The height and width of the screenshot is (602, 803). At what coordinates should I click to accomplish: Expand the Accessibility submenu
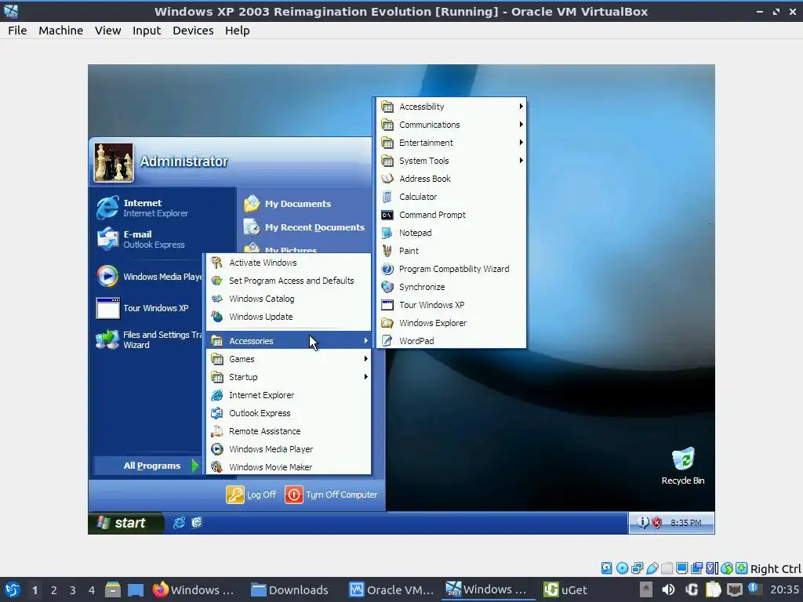pos(451,107)
